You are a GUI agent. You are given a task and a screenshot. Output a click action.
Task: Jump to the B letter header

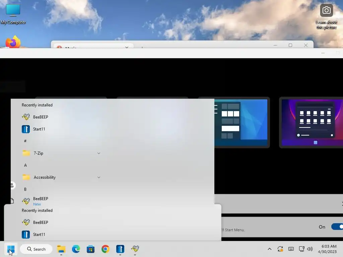coord(25,189)
